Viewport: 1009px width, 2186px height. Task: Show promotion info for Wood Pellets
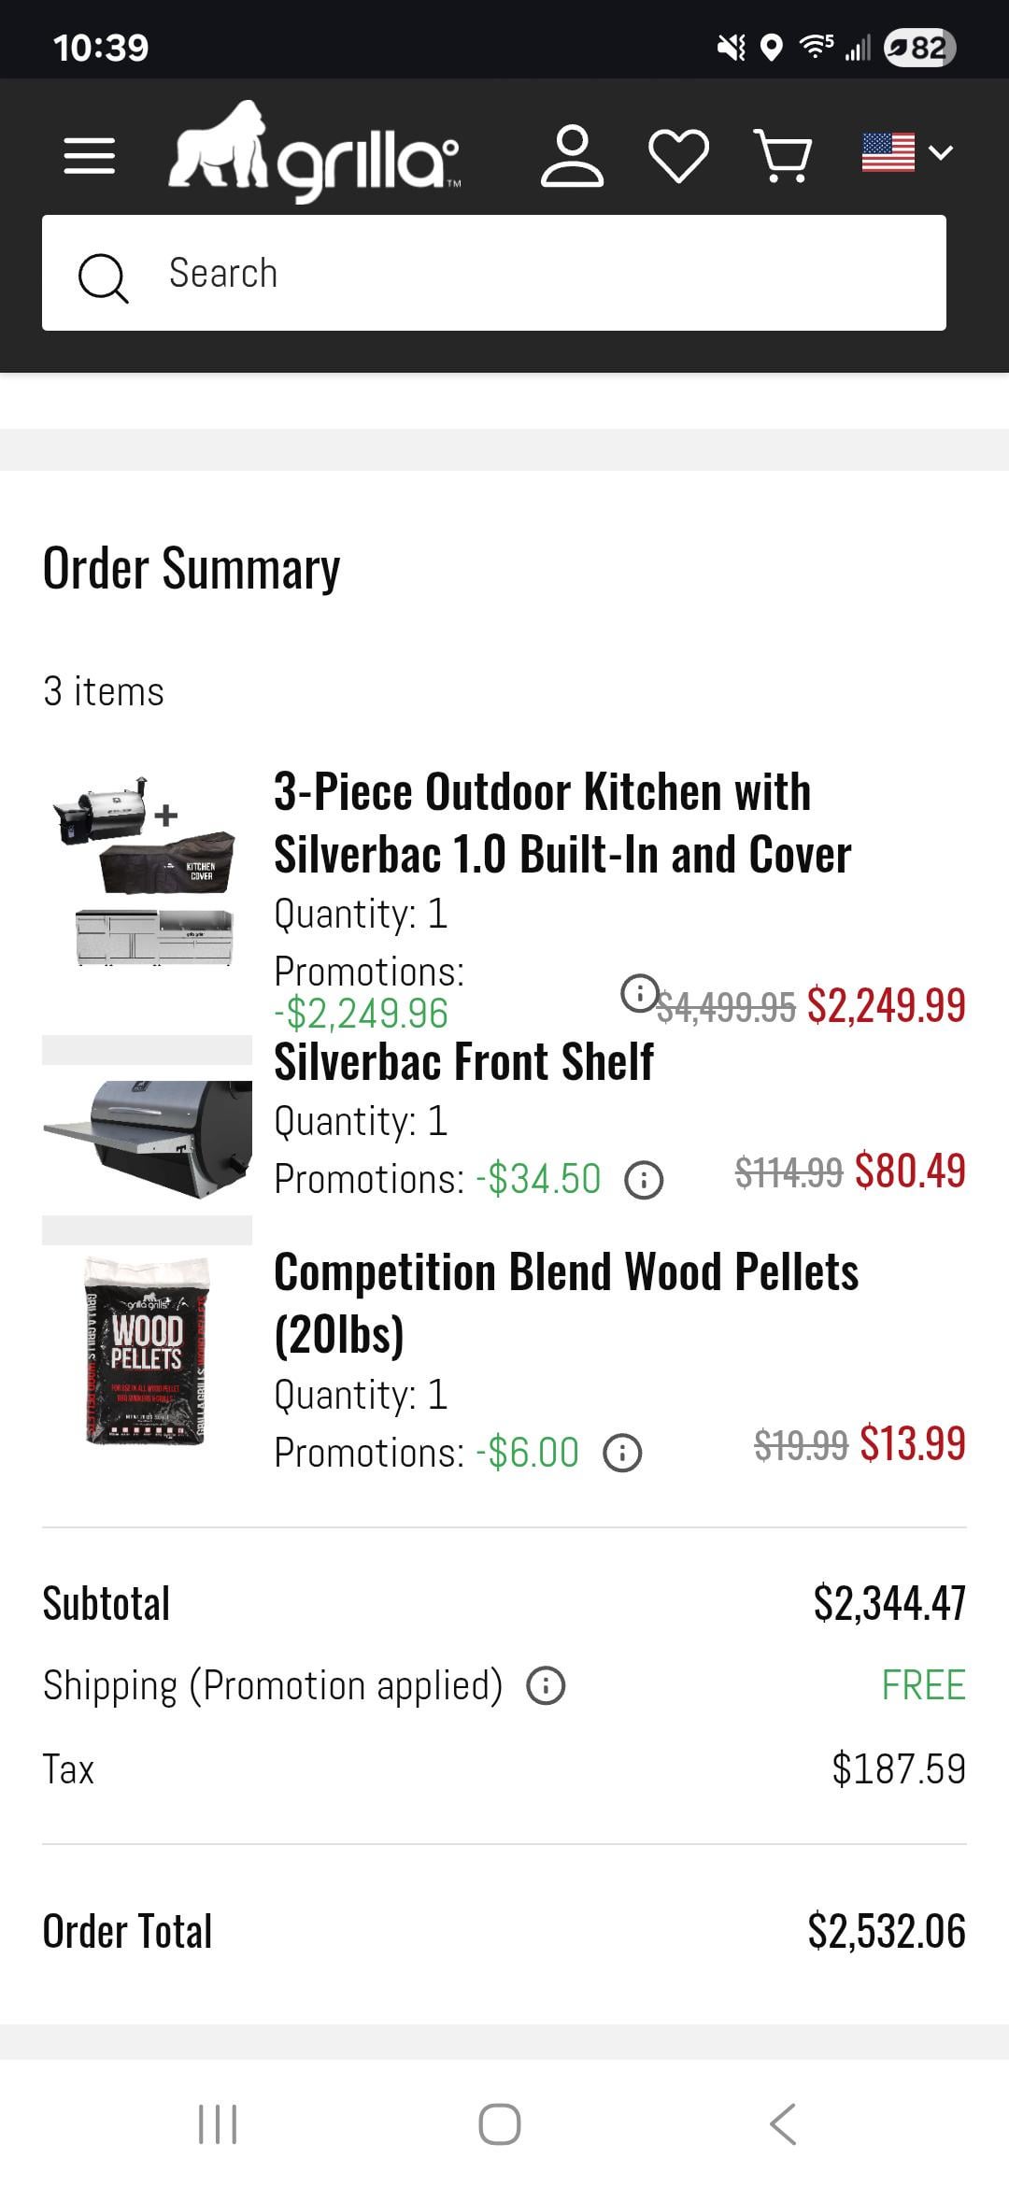pos(622,1454)
